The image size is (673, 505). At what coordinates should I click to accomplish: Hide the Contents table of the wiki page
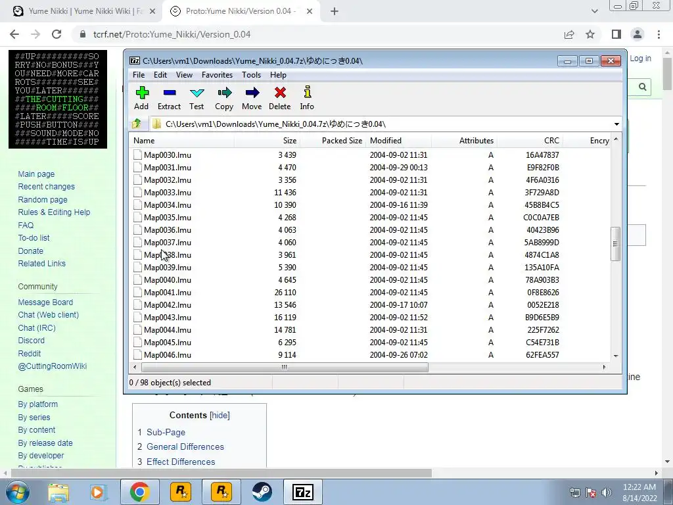coord(220,416)
